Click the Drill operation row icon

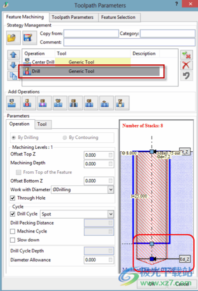tap(27, 71)
